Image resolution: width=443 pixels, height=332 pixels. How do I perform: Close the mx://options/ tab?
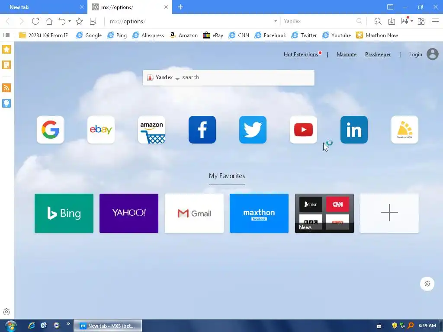(166, 7)
